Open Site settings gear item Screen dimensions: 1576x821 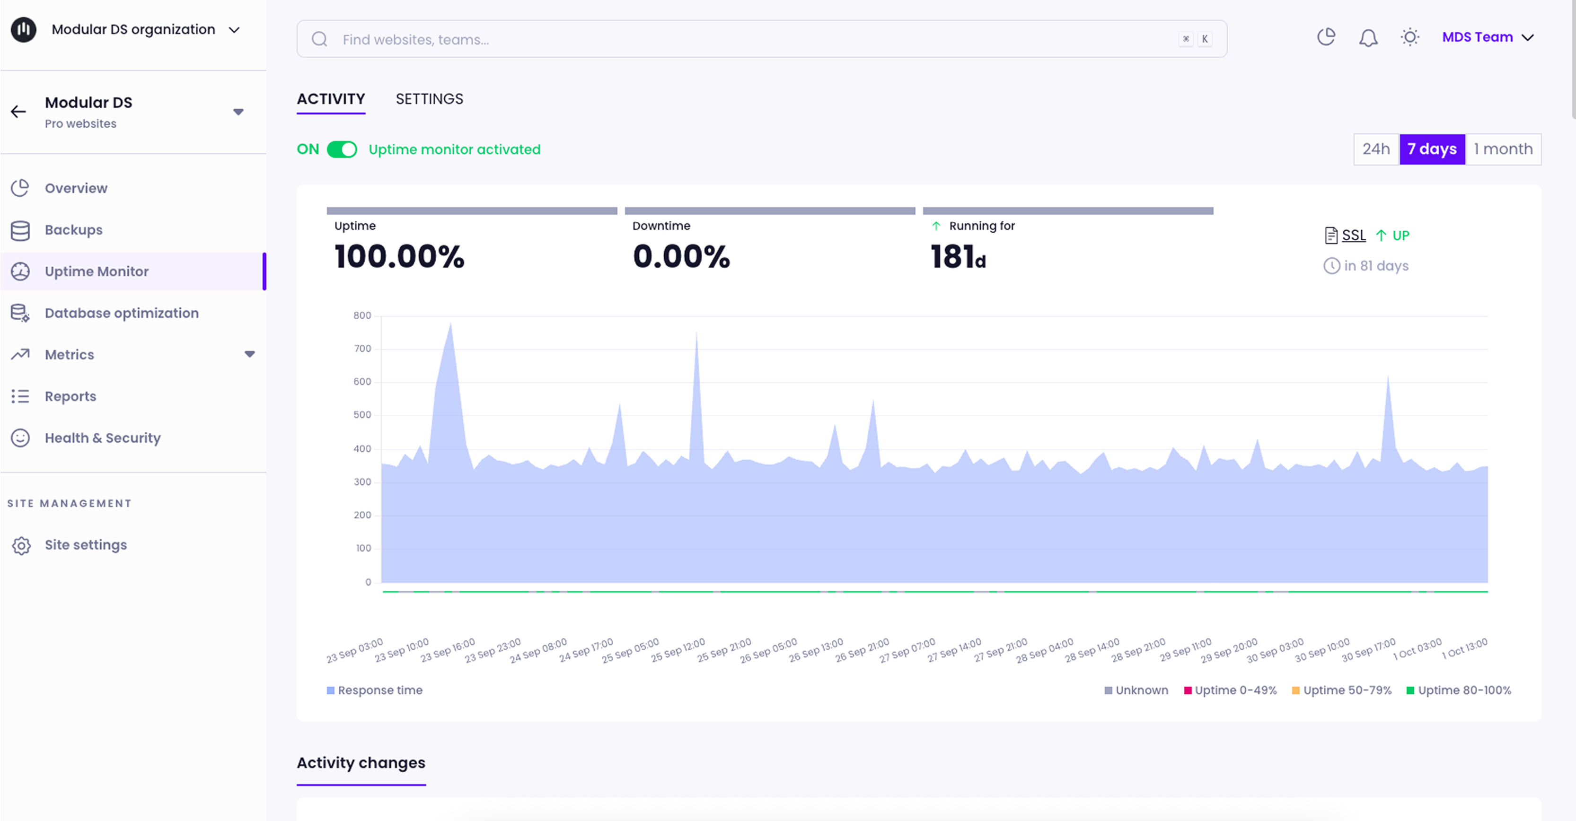(x=86, y=545)
